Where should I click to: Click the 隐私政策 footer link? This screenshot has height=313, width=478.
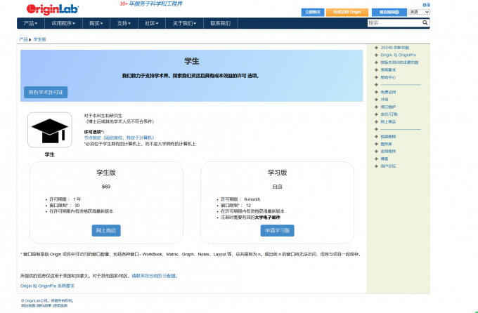[44, 306]
